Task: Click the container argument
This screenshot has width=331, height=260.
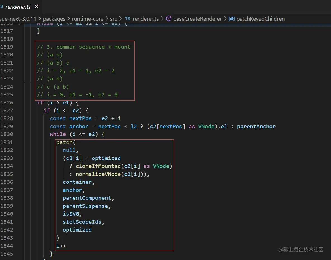Action: click(77, 182)
